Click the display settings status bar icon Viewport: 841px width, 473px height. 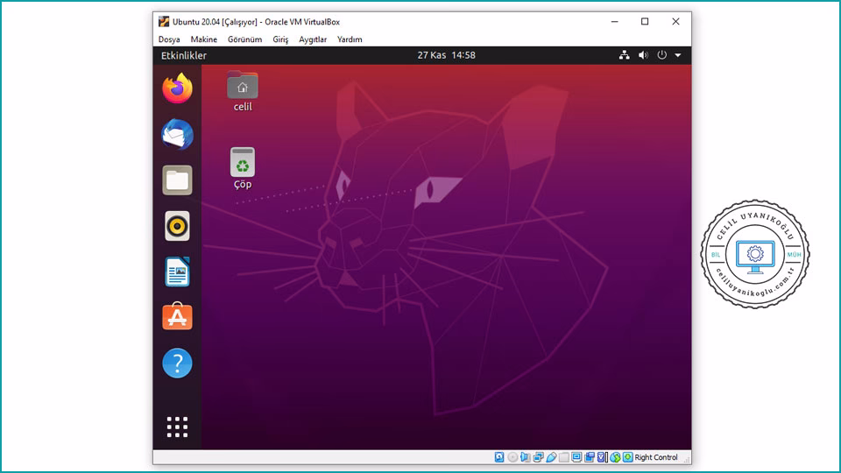[x=576, y=457]
